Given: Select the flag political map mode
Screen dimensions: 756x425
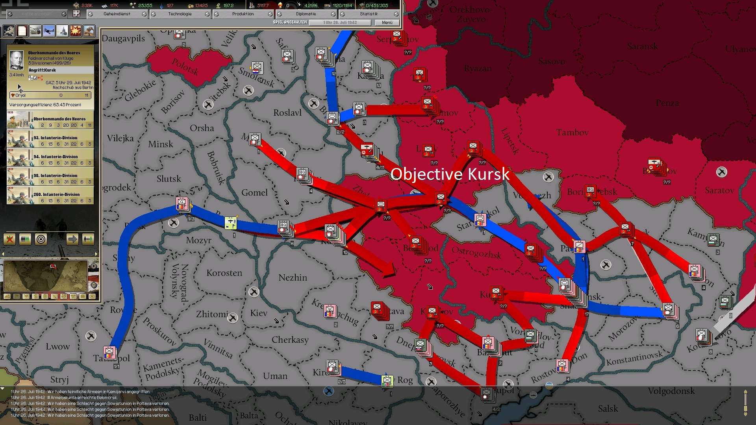Looking at the screenshot, I should click(17, 296).
